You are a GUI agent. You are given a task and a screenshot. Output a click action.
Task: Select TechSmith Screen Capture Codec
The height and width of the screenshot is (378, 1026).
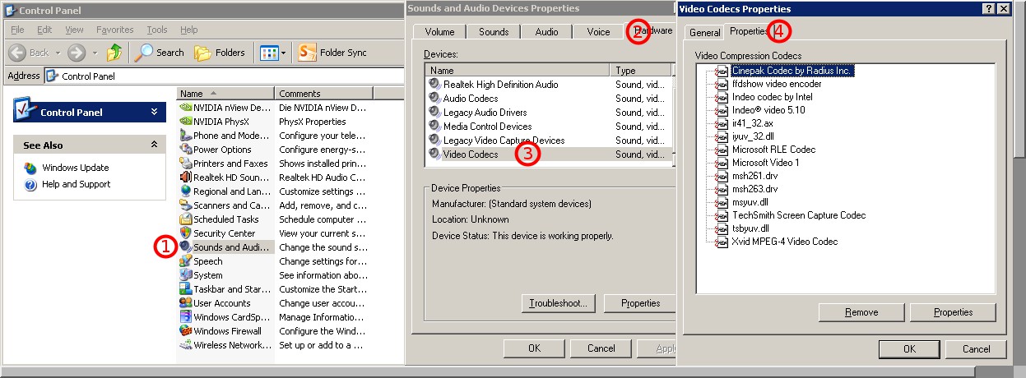pyautogui.click(x=799, y=215)
